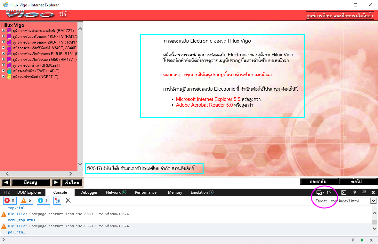Expand the NCF271T new car features node
Image resolution: width=378 pixels, height=244 pixels.
click(x=4, y=77)
